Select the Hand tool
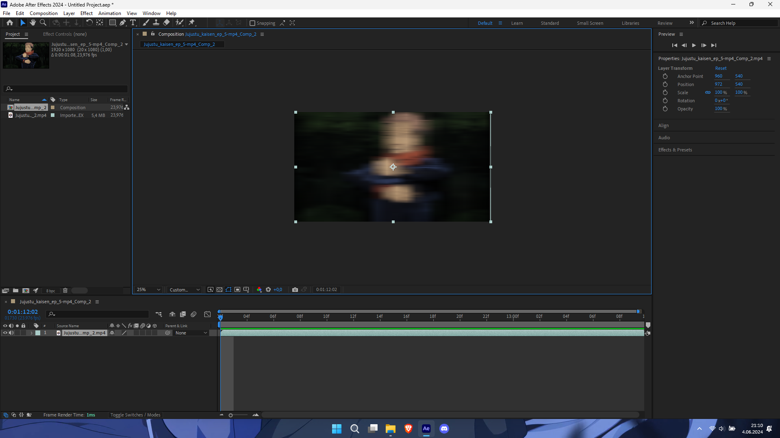The width and height of the screenshot is (780, 438). click(x=33, y=23)
